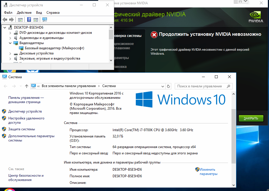This screenshot has height=191, width=269.
Task: Click the Система breadcrumb in address bar
Action: (x=109, y=86)
